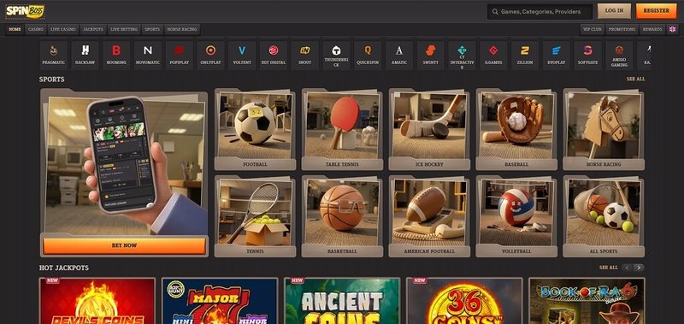Open the Booming provider
684x324 pixels.
tap(116, 55)
